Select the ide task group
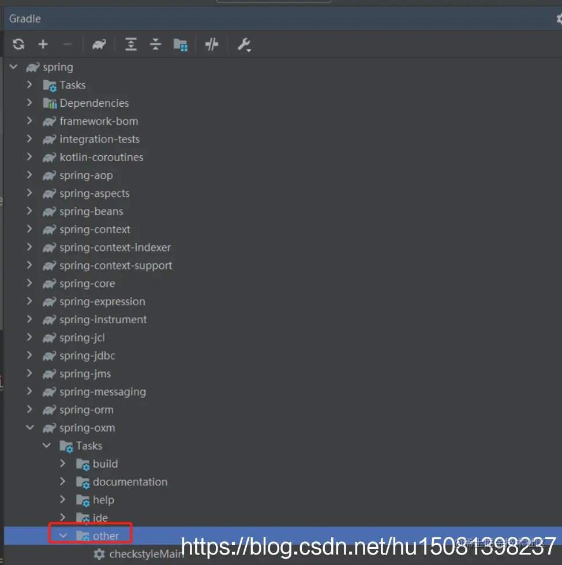Image resolution: width=562 pixels, height=565 pixels. pyautogui.click(x=283, y=518)
